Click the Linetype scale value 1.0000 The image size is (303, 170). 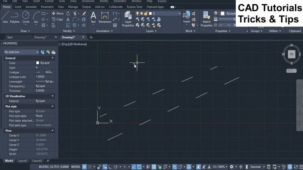[x=40, y=76]
